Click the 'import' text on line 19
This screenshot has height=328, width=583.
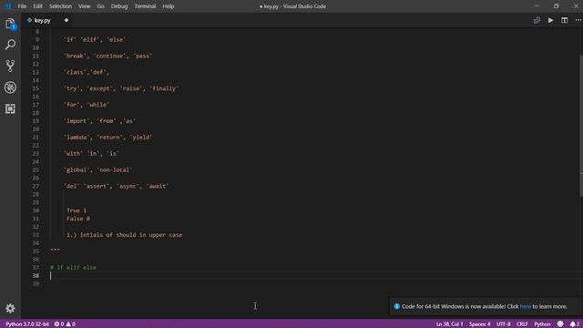click(x=77, y=121)
